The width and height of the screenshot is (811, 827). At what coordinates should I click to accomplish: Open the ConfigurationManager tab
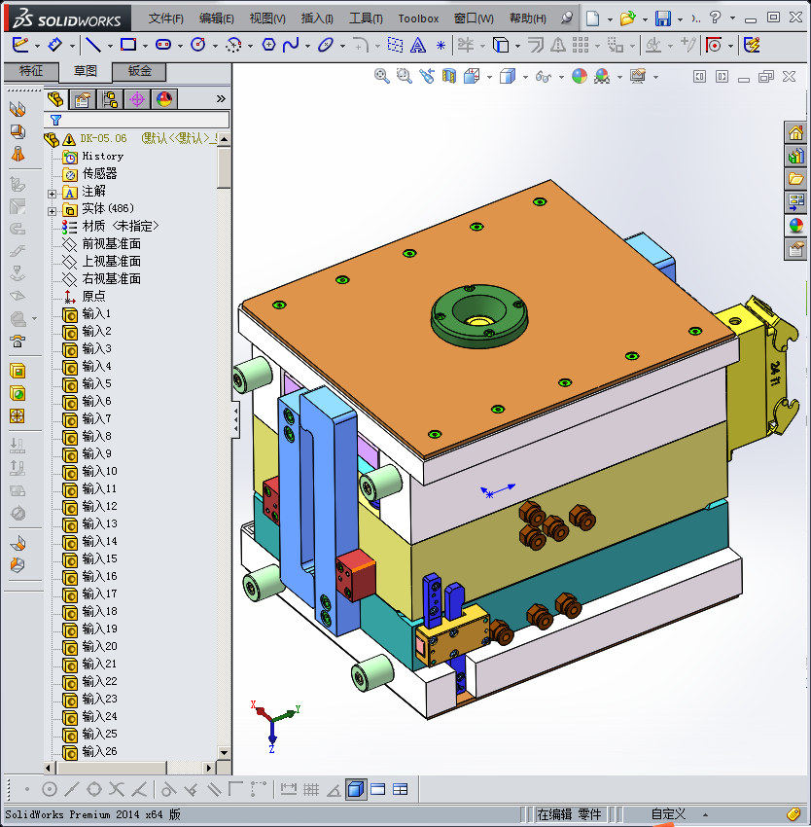click(110, 99)
